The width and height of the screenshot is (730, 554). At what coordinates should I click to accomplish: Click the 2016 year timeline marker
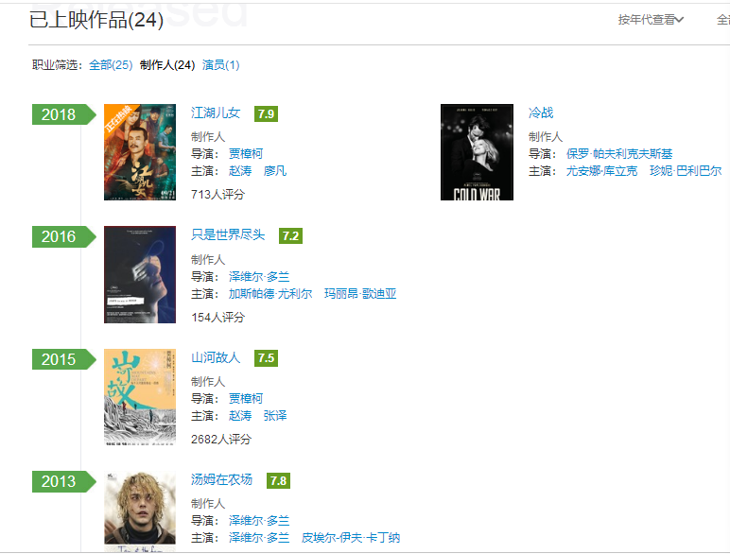coord(63,236)
